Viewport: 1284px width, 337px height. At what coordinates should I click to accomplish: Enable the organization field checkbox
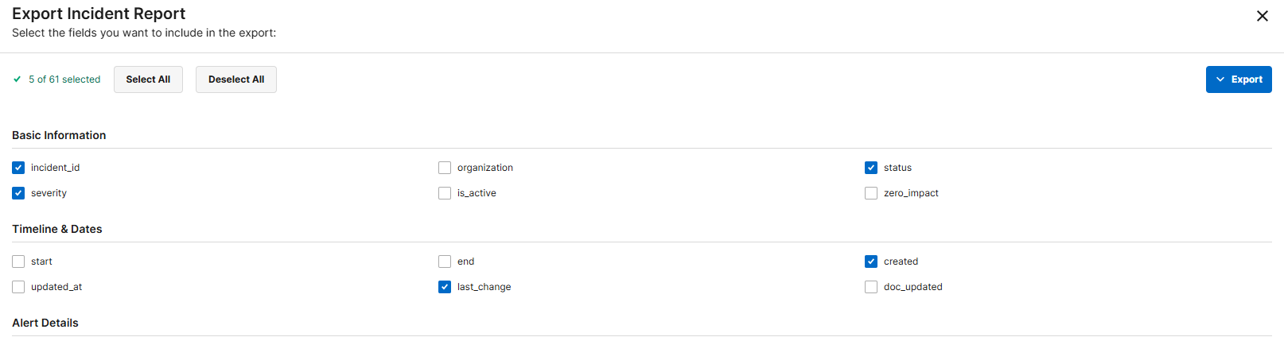tap(445, 168)
